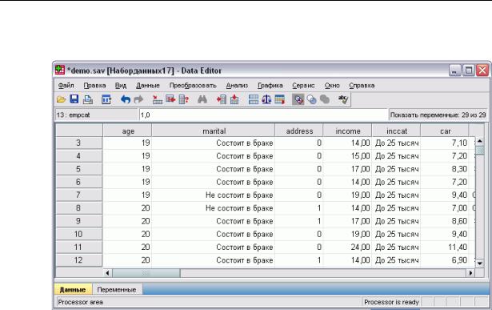Toggle the Value Labels toolbar button
492x310 pixels.
(298, 99)
